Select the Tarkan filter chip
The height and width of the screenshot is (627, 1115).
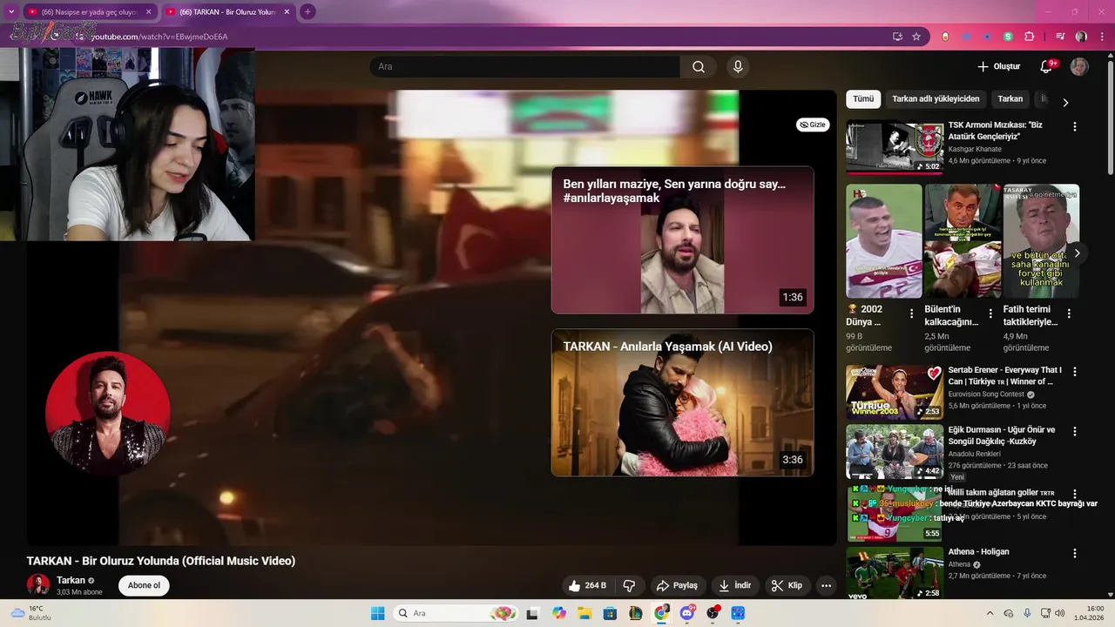[1010, 99]
